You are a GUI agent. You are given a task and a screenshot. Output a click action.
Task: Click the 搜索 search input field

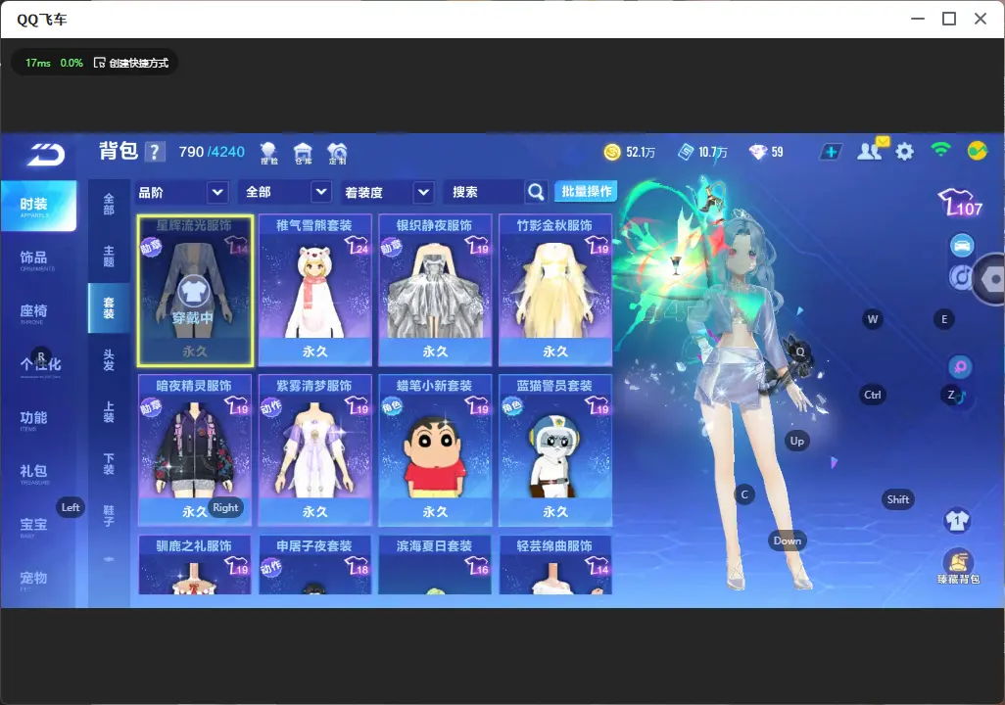(x=485, y=192)
